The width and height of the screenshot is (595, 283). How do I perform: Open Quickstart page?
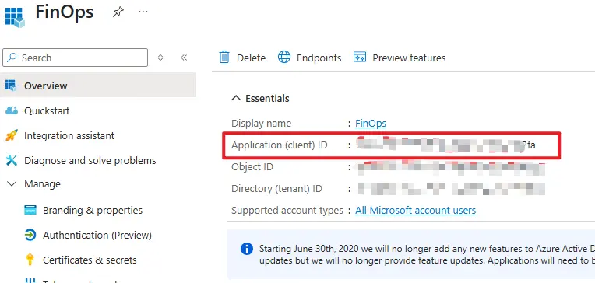(47, 110)
